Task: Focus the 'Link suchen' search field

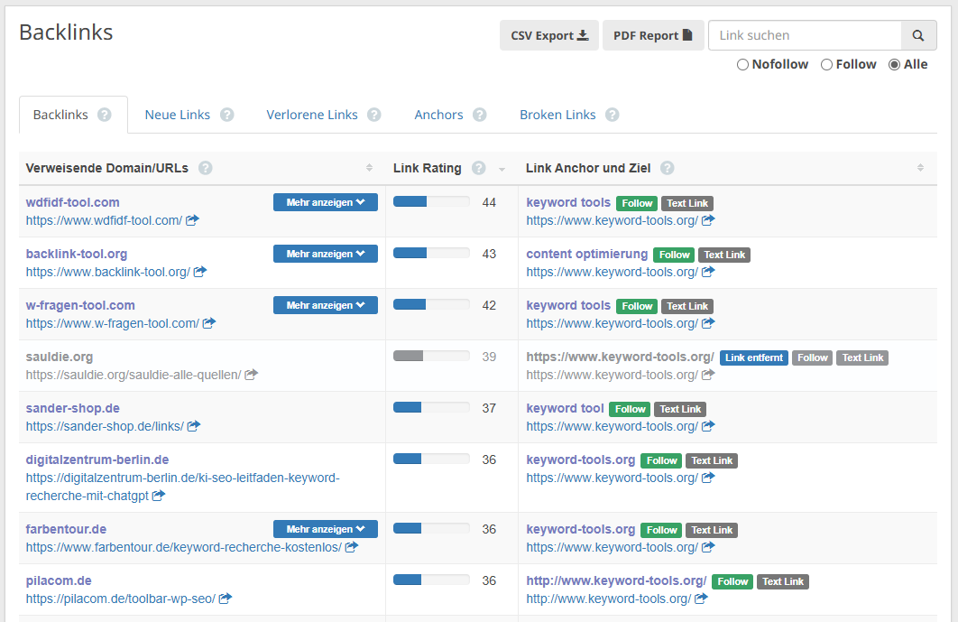Action: coord(805,35)
